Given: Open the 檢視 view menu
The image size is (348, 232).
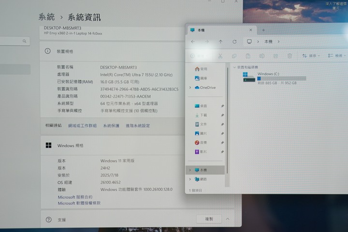Looking at the screenshot, I should (337, 56).
